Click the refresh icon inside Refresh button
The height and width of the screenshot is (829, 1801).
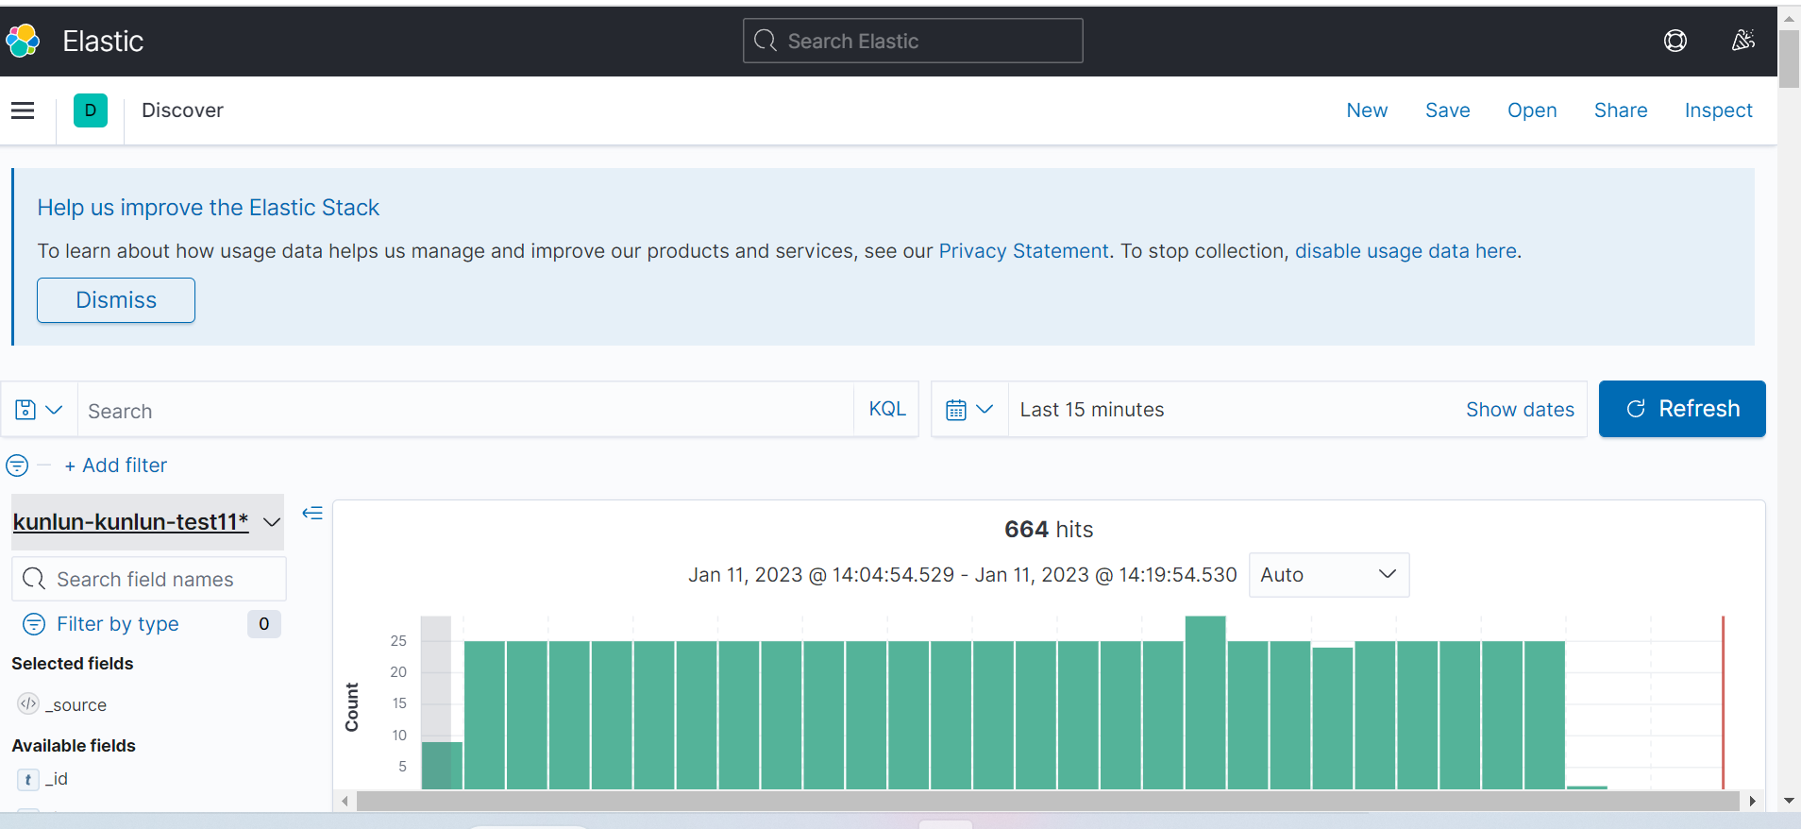coord(1636,409)
